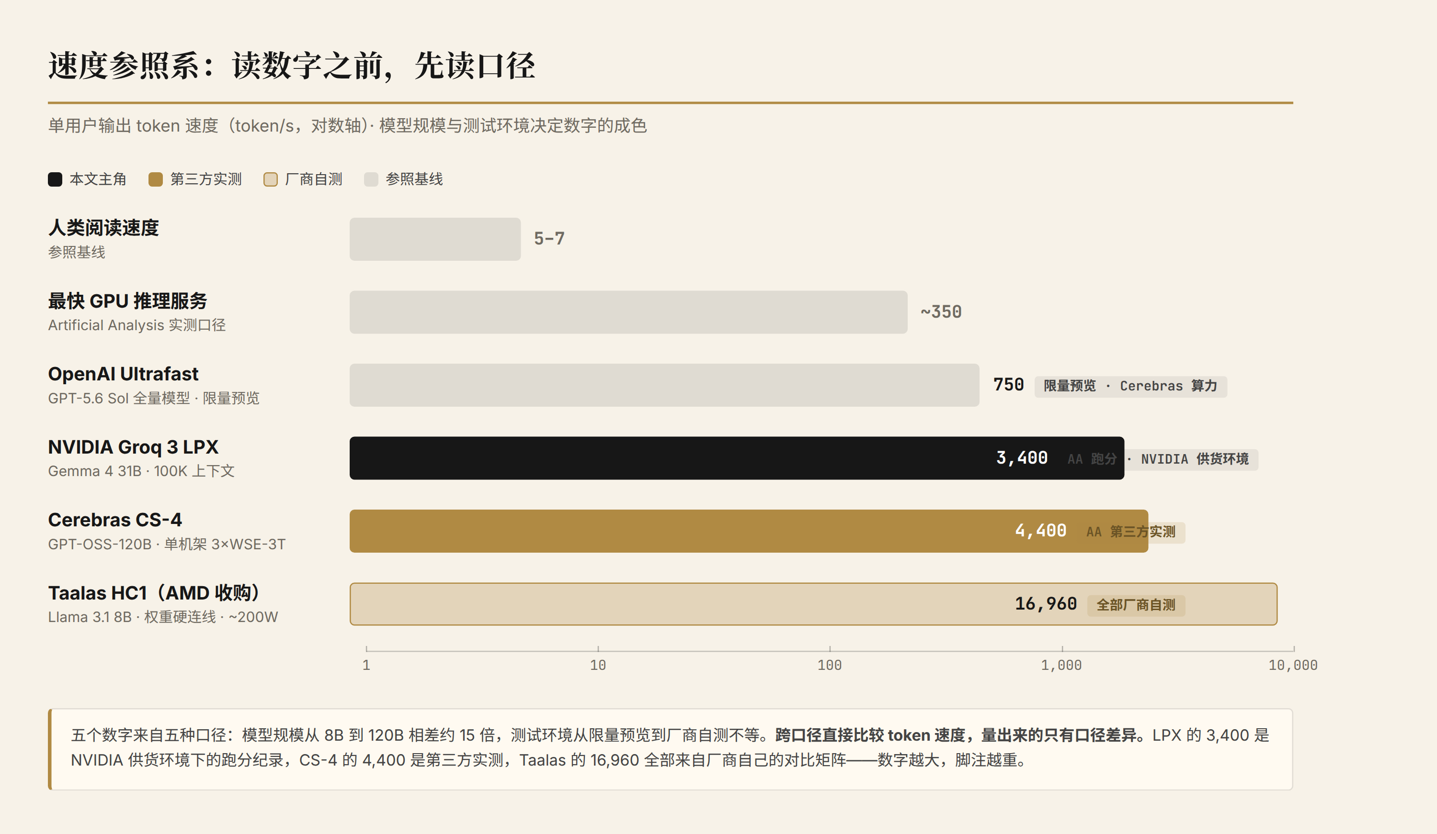Click the beige 厂商自测 legend swatch
Image resolution: width=1437 pixels, height=834 pixels.
tap(270, 179)
